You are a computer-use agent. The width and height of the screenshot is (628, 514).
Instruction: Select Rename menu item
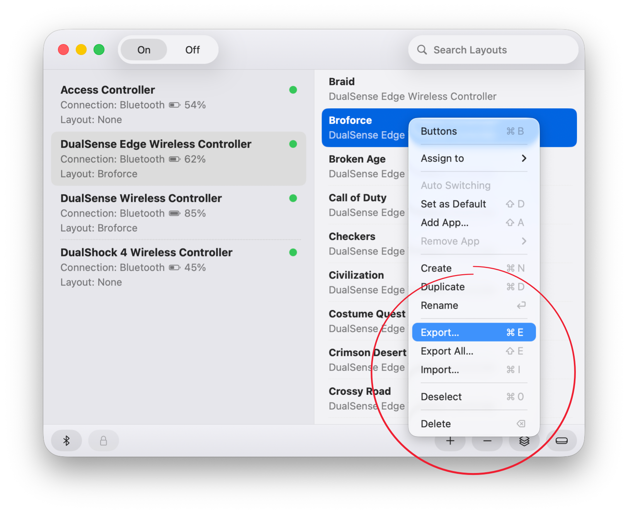[474, 305]
